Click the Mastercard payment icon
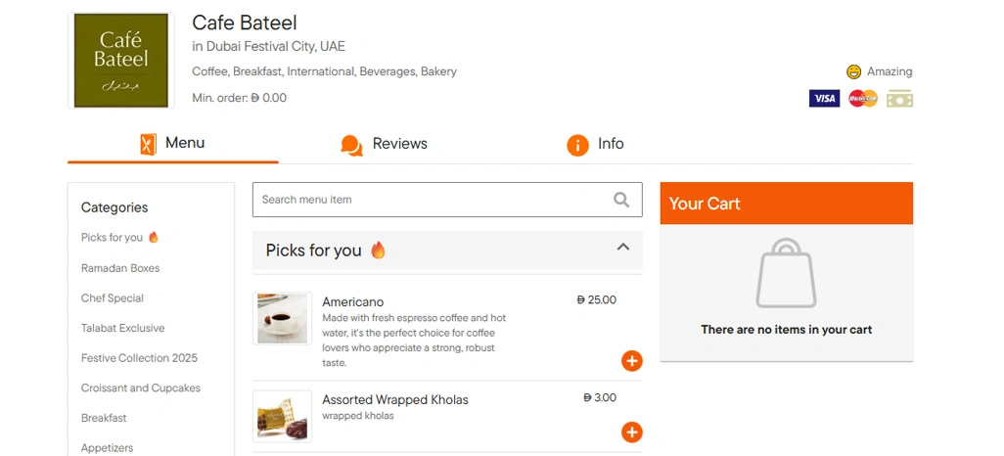The width and height of the screenshot is (1004, 456). click(862, 99)
